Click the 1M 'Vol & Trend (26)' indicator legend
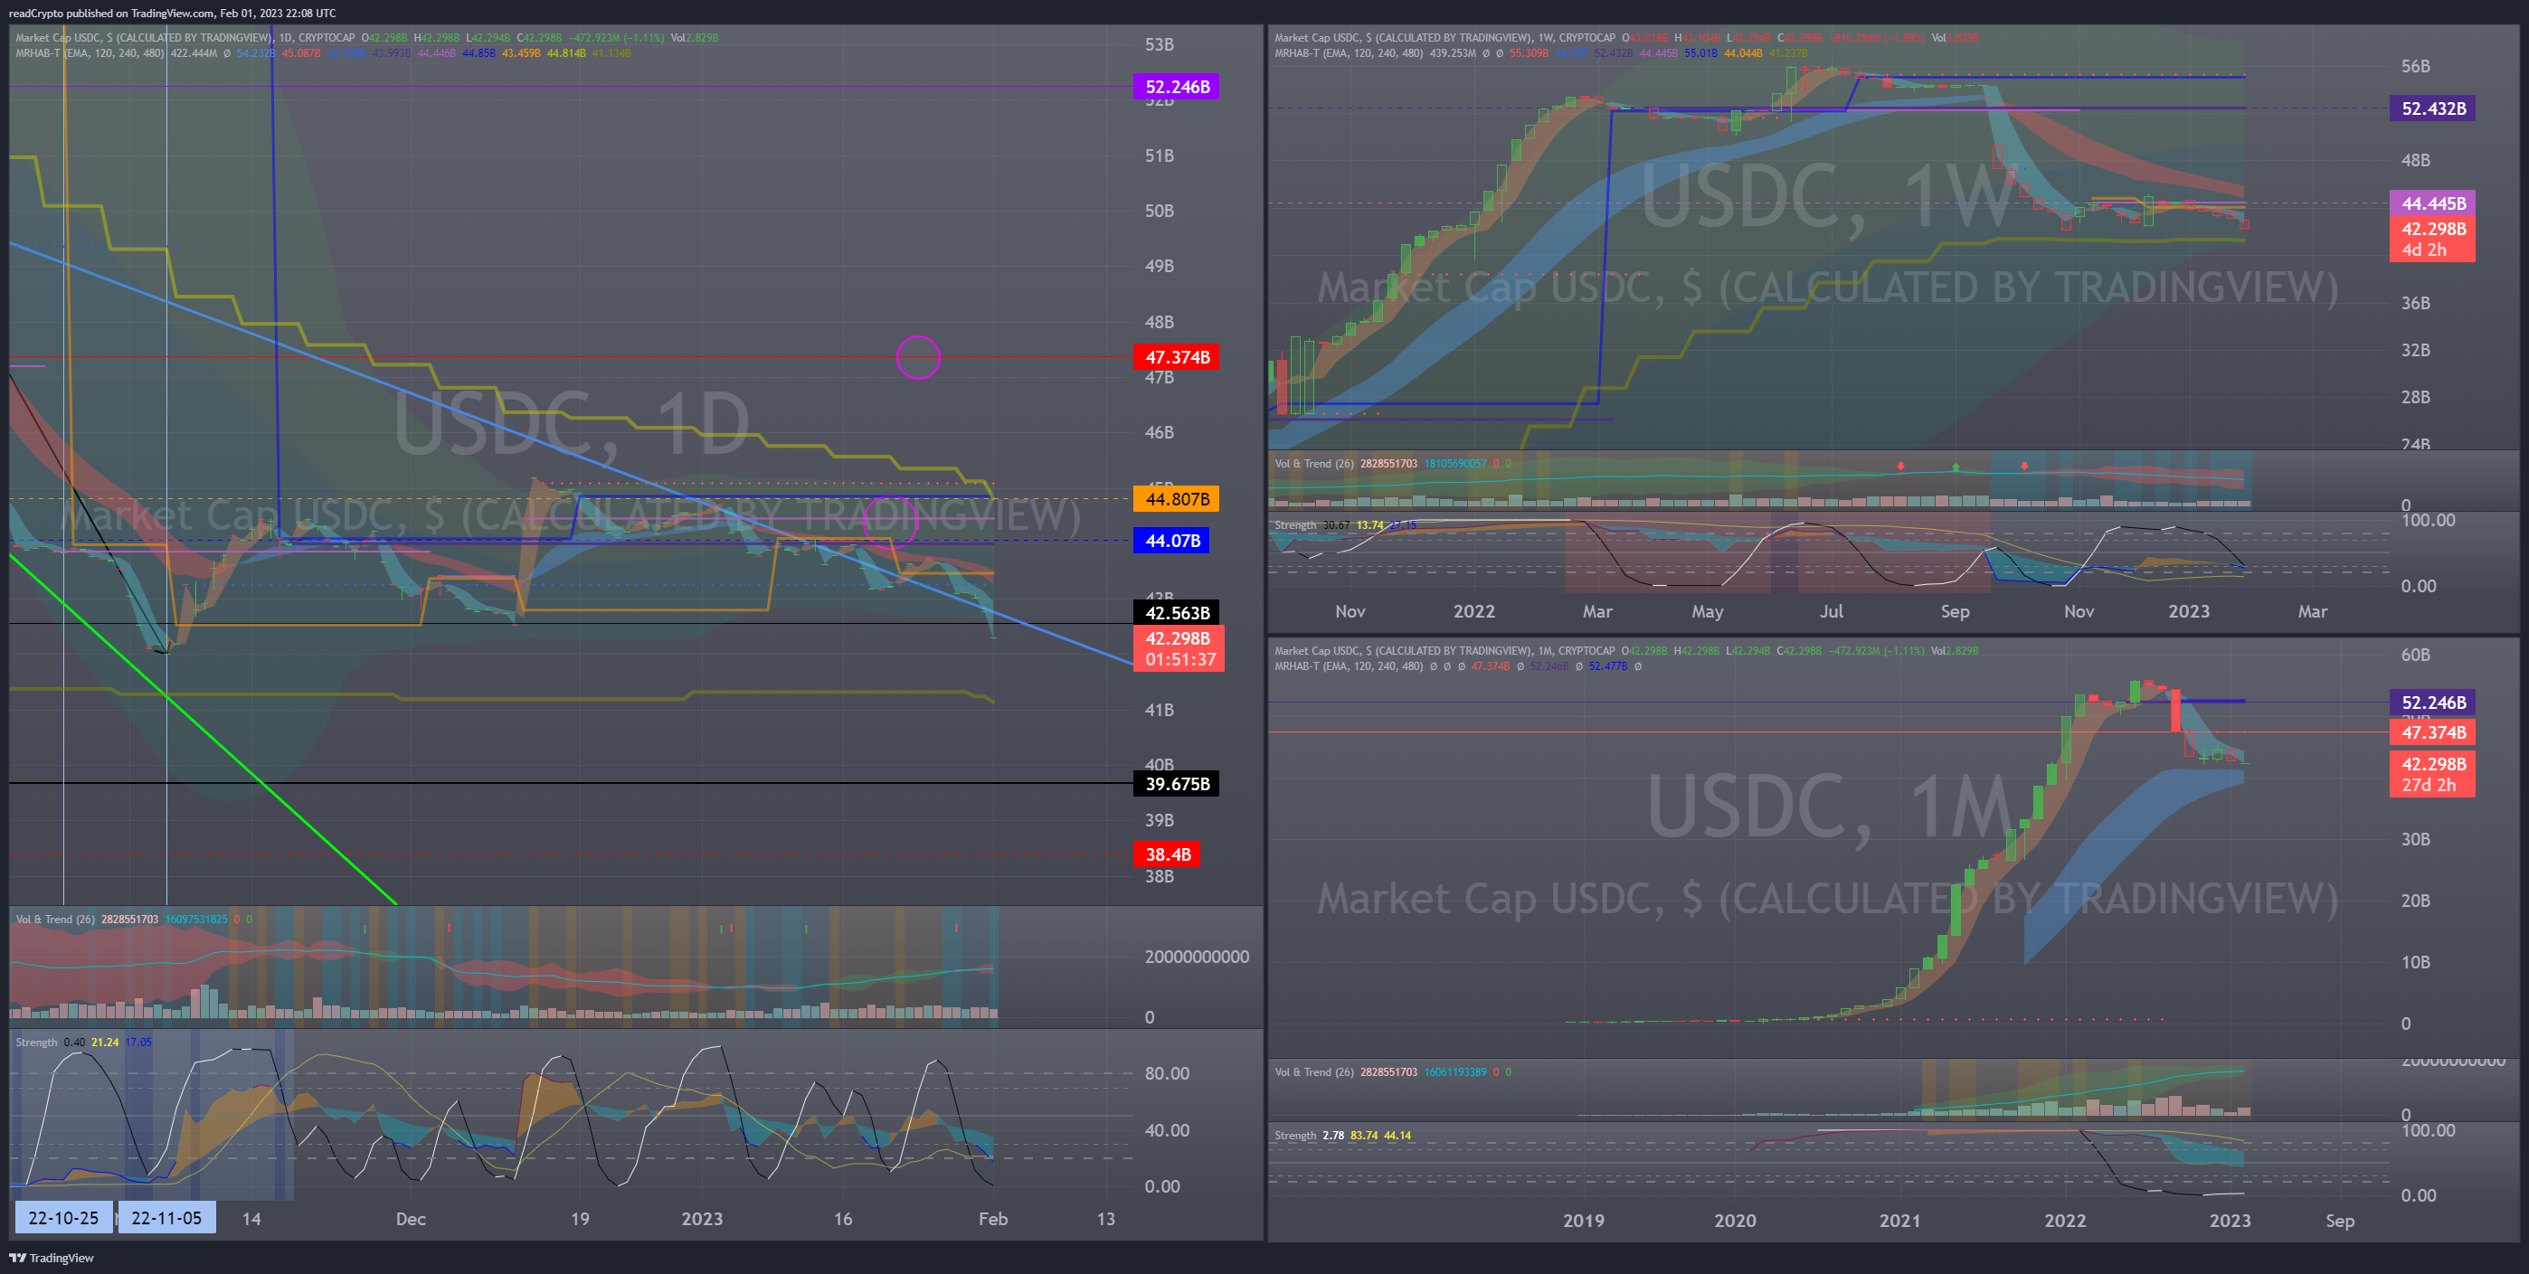This screenshot has width=2529, height=1274. 1314,1071
